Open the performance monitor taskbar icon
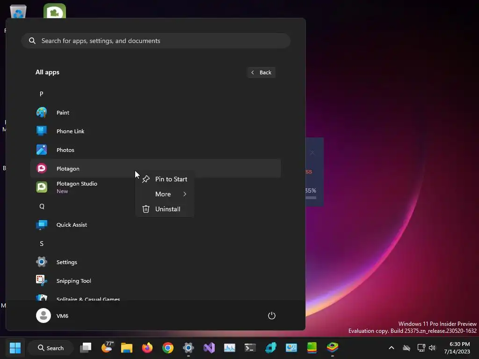This screenshot has width=479, height=359. coord(229,348)
